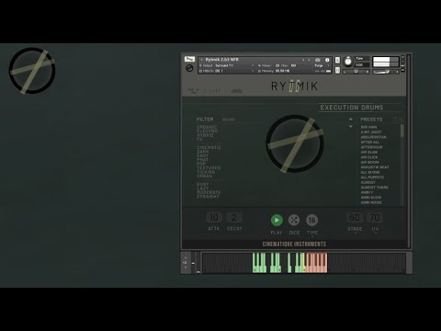Step to previous preset with the up arrow
Screen dimensions: 441x331
[351, 120]
